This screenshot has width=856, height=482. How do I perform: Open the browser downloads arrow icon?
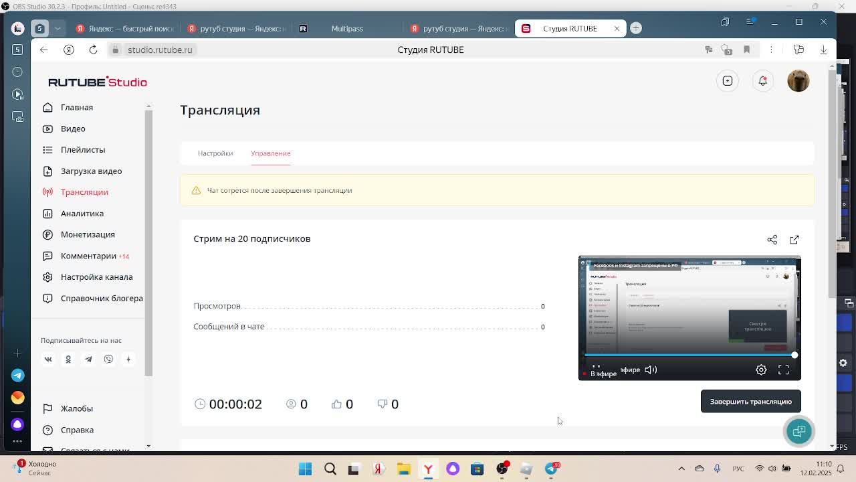point(824,50)
